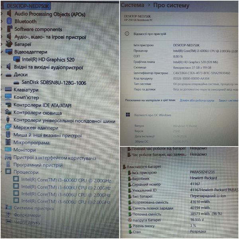
Task: Select the Системні пристрої row
Action: point(34,208)
